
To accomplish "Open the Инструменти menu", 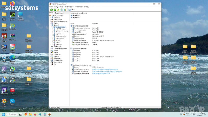I will click(x=79, y=6).
